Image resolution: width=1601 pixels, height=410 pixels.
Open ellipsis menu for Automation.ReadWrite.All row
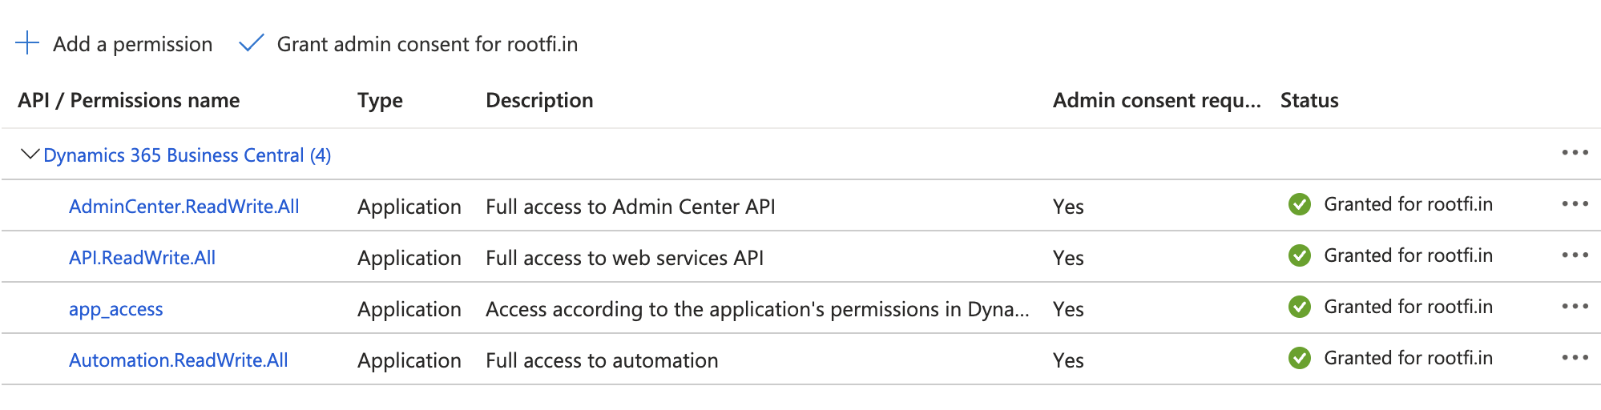[x=1575, y=358]
